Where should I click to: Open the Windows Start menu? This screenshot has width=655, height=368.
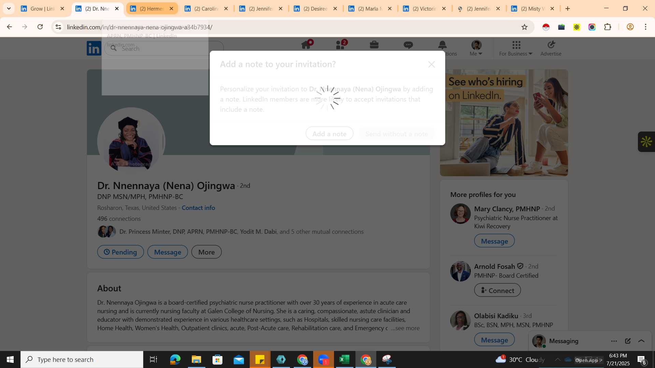[10, 359]
